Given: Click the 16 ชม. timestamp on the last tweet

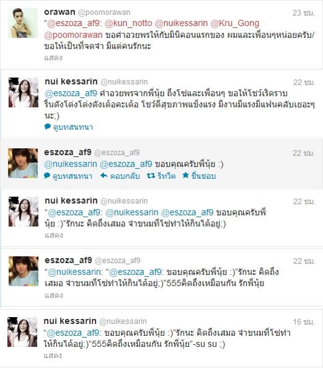Looking at the screenshot, I should click(303, 321).
